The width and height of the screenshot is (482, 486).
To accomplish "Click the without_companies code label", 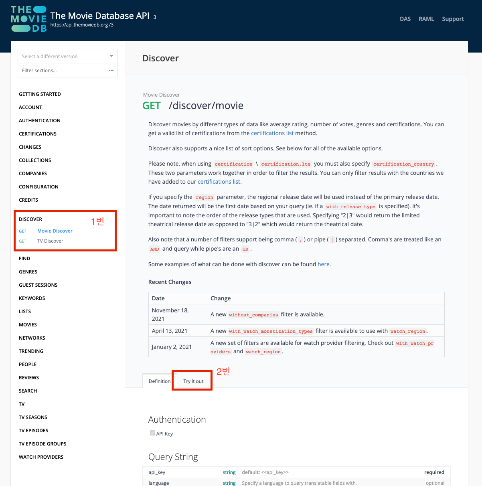I will (253, 315).
